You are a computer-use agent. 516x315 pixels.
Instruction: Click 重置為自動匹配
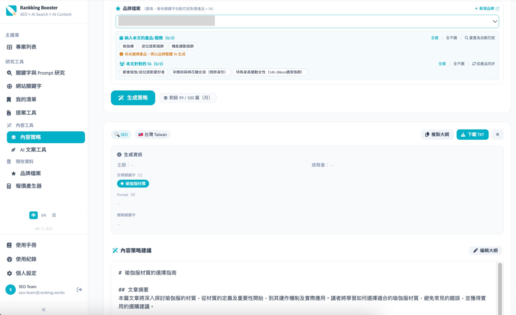pos(480,38)
